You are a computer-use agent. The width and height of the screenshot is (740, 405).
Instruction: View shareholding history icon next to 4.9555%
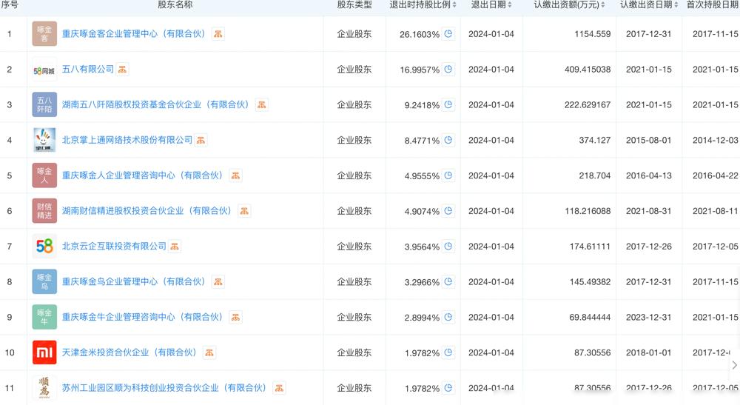pos(448,175)
